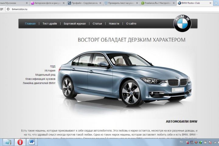Click the flag icon with red X in tray
Screen dimensions: 219x146
[210, 142]
